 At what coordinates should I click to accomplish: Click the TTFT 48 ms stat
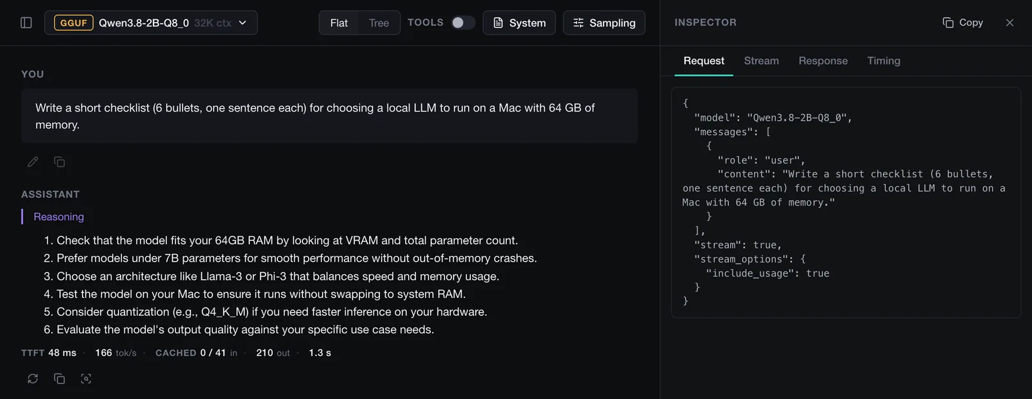point(49,353)
